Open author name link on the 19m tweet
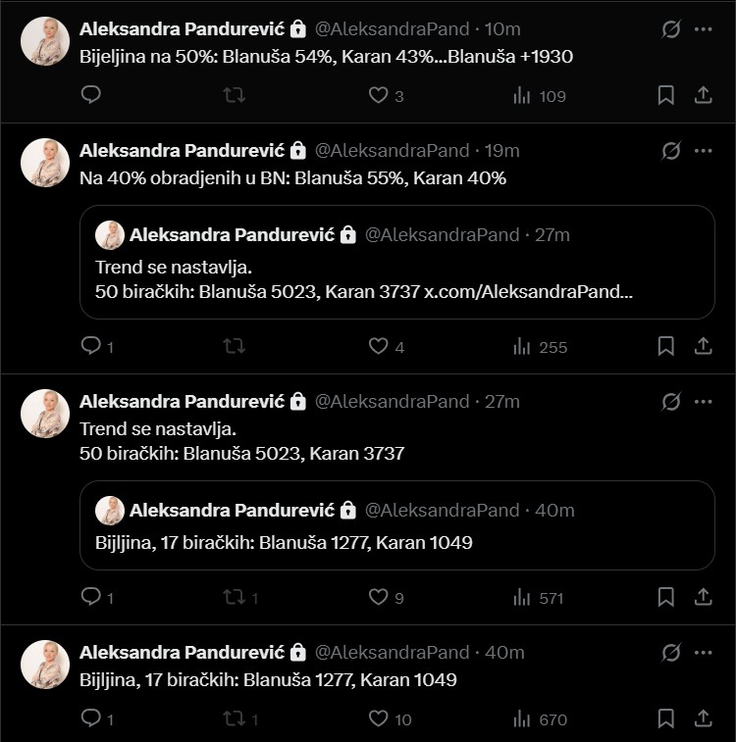Screen dimensions: 736x742 [182, 150]
